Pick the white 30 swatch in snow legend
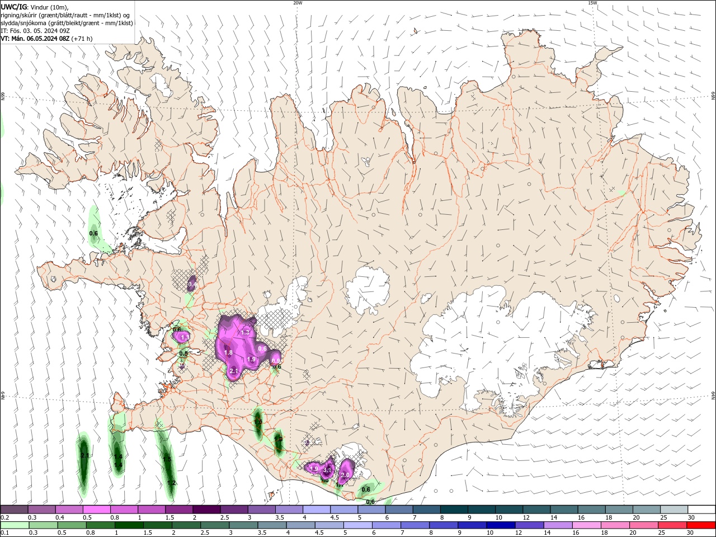This screenshot has height=537, width=716. pyautogui.click(x=701, y=510)
